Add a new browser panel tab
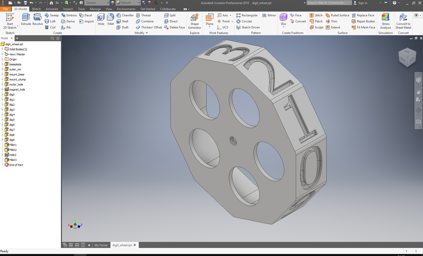423x256 pixels. [17, 38]
